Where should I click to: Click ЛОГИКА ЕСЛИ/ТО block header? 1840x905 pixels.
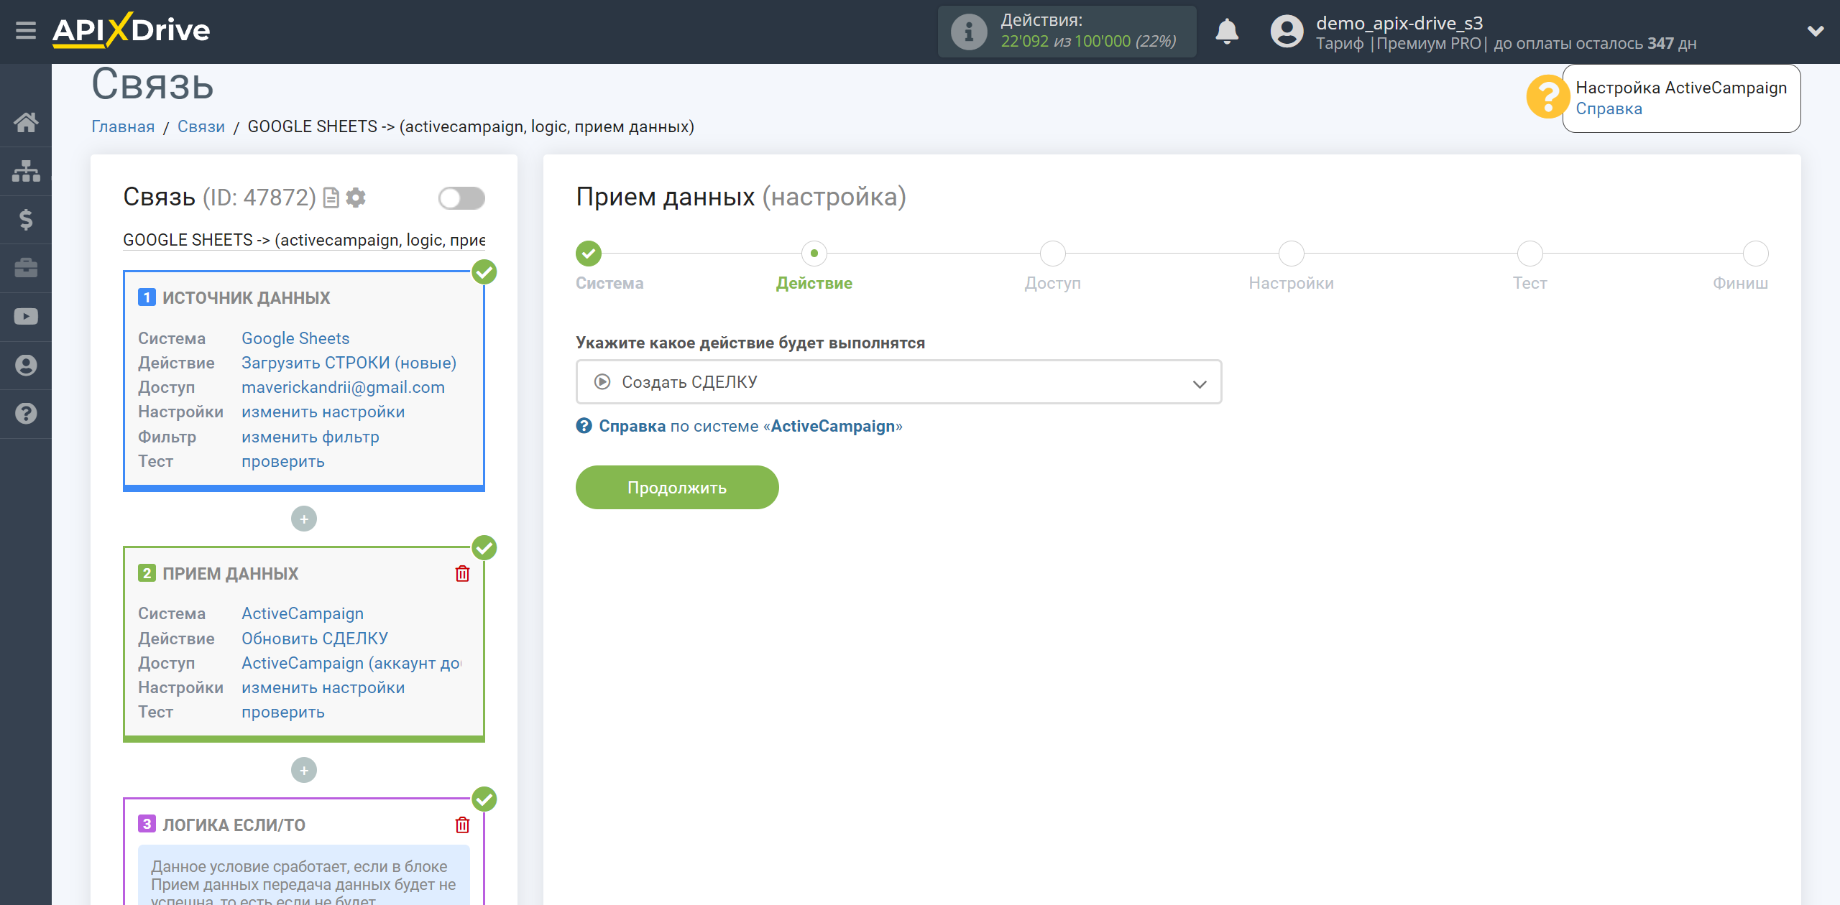(x=234, y=825)
